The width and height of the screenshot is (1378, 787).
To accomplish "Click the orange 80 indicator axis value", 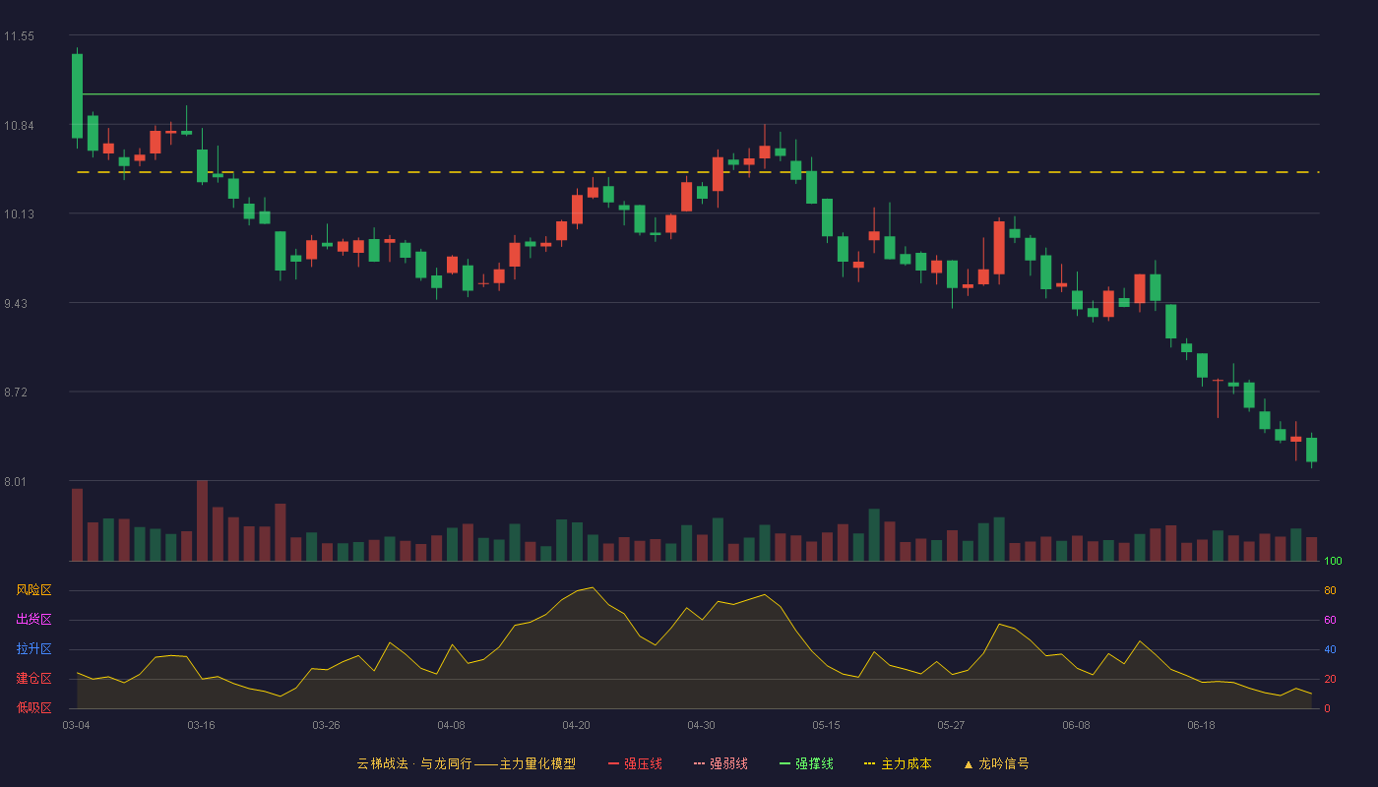I will tap(1330, 590).
